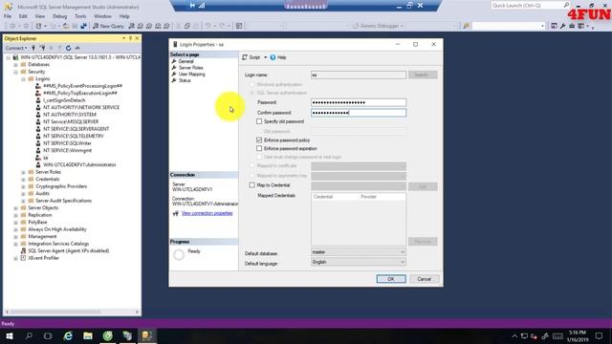Open the Tools menu

click(x=80, y=16)
